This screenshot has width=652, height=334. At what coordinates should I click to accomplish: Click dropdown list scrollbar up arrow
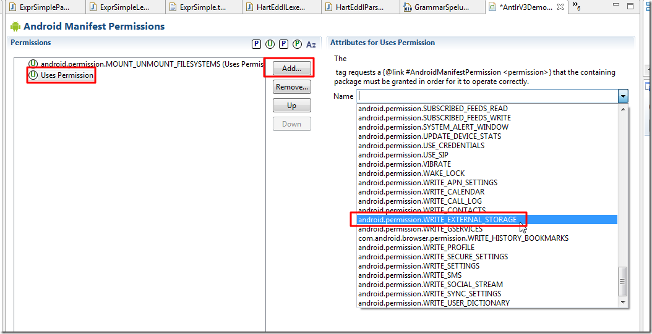(x=623, y=109)
